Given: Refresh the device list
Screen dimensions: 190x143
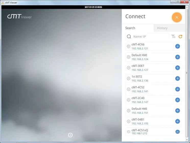Looking at the screenshot, I should [181, 36].
